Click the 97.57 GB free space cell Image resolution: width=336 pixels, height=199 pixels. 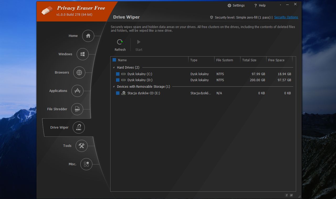[284, 80]
